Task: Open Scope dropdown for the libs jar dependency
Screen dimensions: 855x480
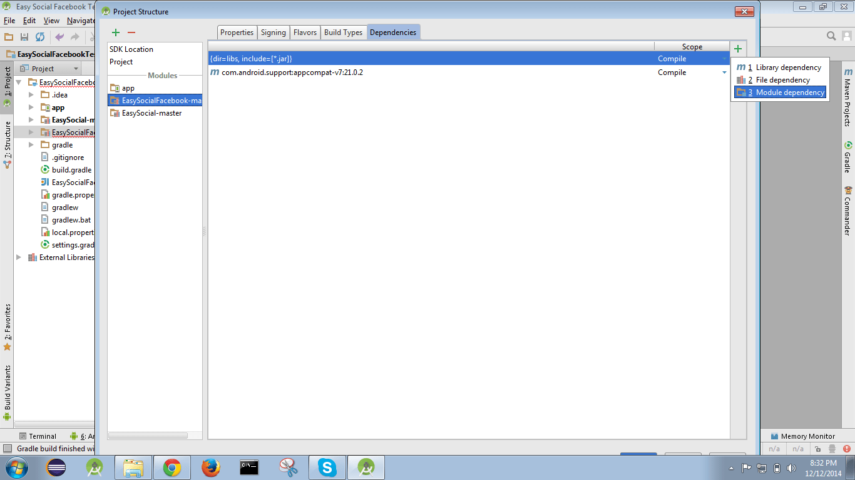Action: coord(725,59)
